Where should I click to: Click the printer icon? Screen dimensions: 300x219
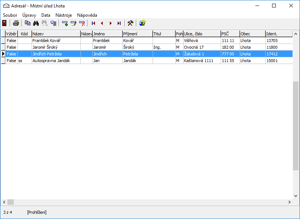[16, 23]
